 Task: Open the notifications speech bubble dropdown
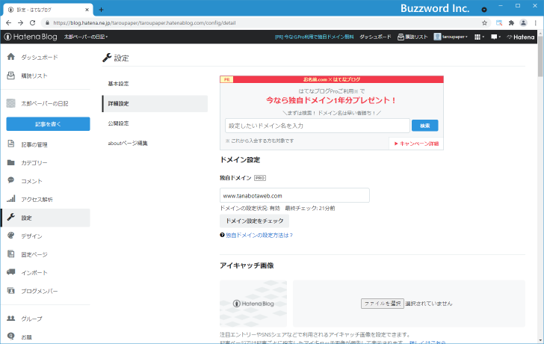click(495, 37)
